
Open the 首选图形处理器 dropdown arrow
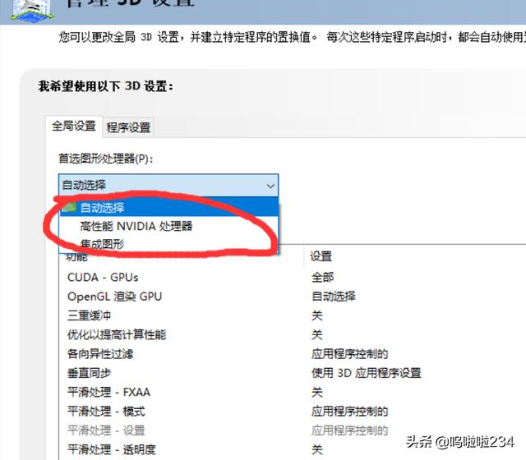[270, 186]
